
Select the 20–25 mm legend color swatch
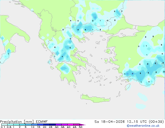46,125
